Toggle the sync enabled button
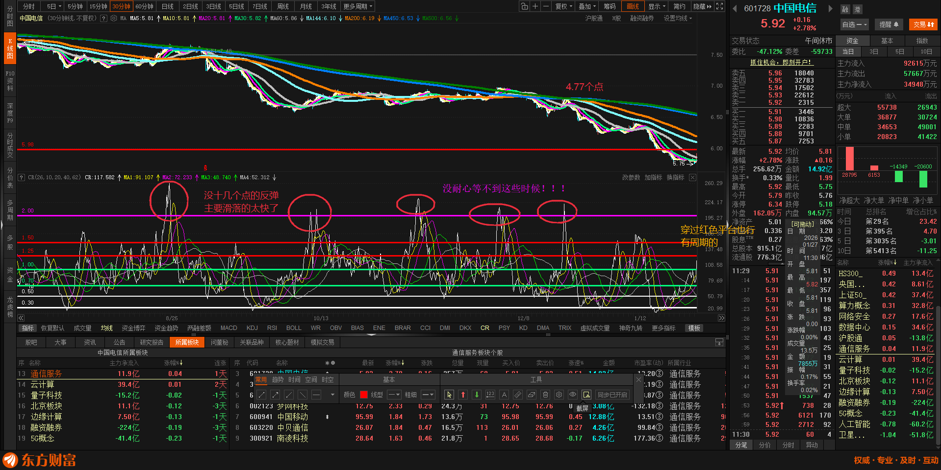The height and width of the screenshot is (470, 941). (612, 395)
